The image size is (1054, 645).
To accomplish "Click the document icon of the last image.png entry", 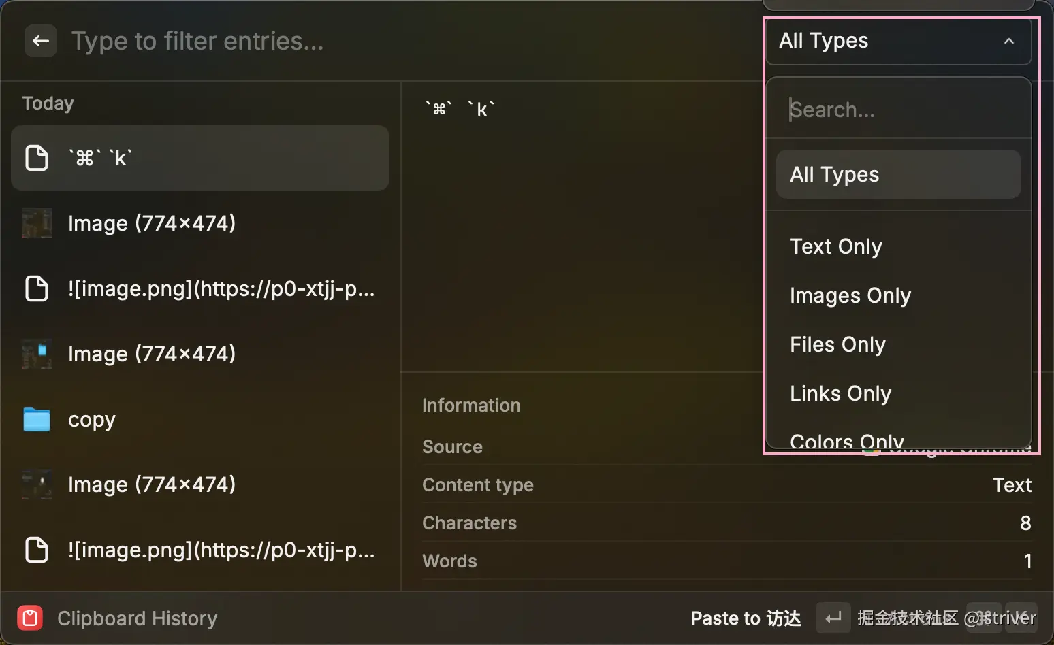I will pyautogui.click(x=37, y=550).
